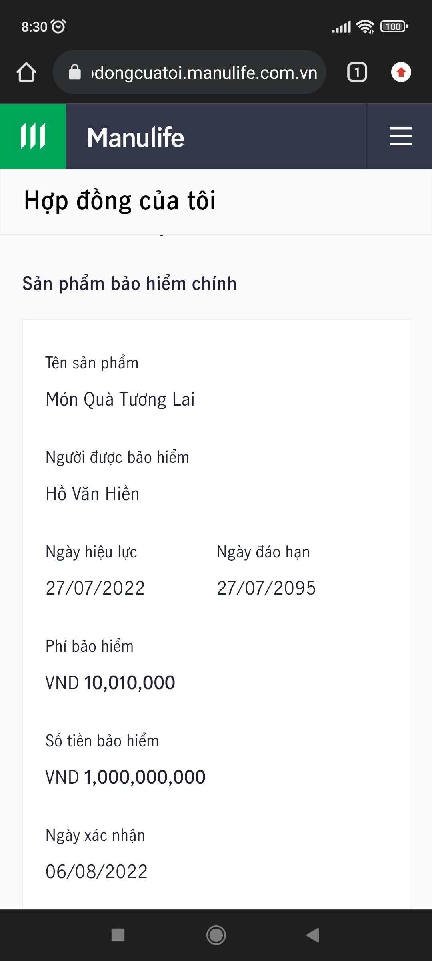Screen dimensions: 432x961
Task: Tap the lock icon in address bar
Action: [x=75, y=72]
